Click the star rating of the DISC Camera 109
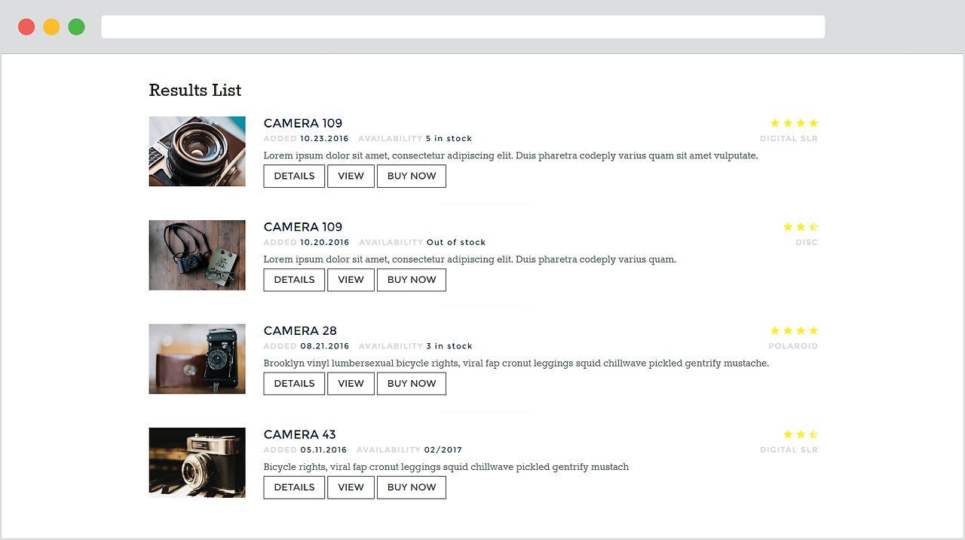Image resolution: width=965 pixels, height=540 pixels. click(x=801, y=227)
